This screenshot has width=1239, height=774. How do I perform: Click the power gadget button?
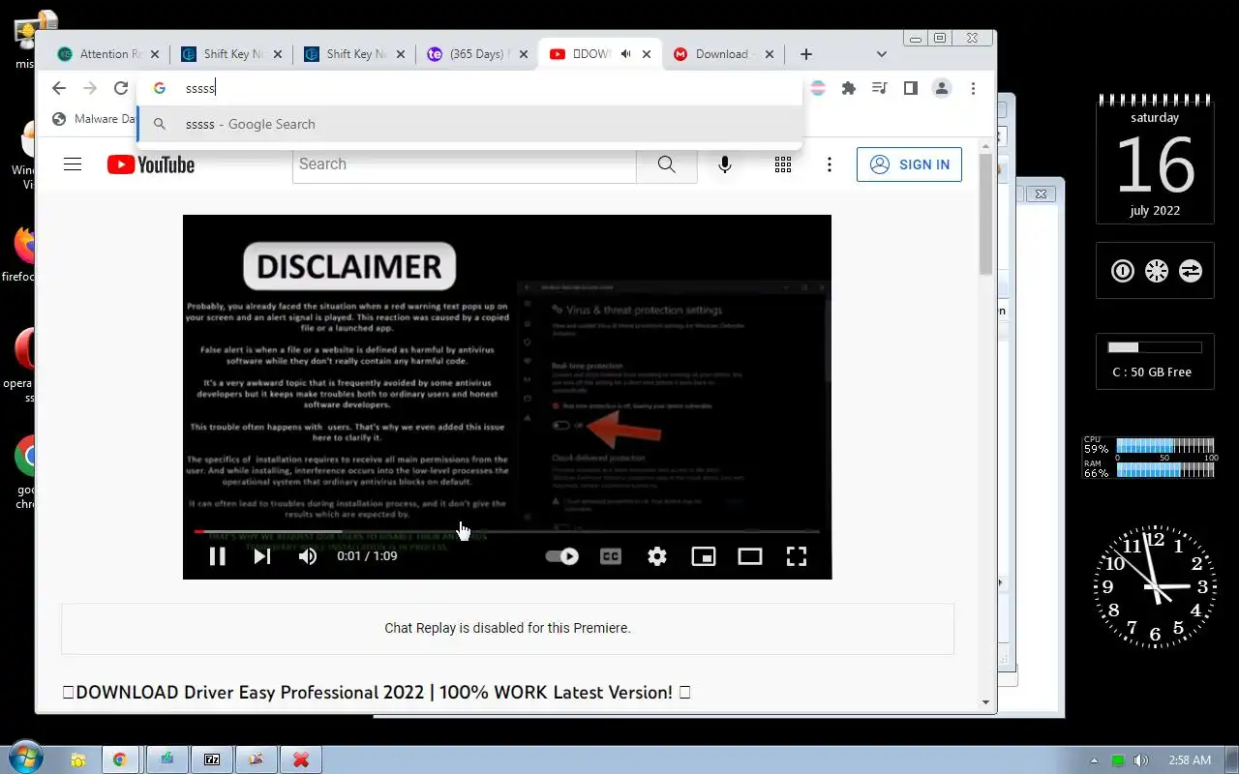pyautogui.click(x=1123, y=271)
